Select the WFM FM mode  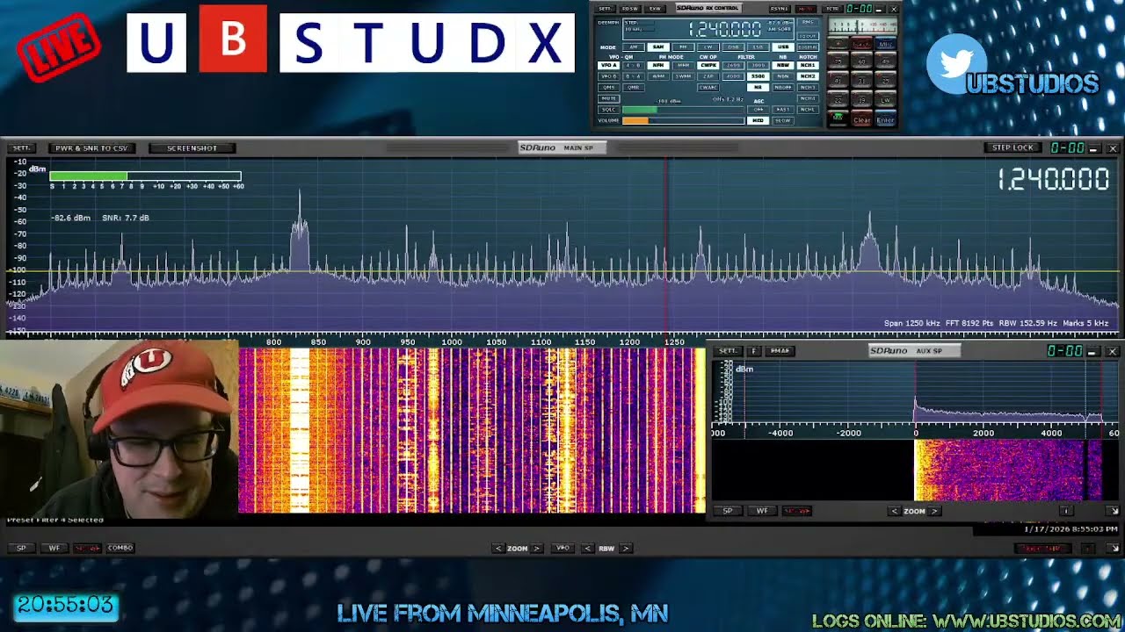(658, 76)
